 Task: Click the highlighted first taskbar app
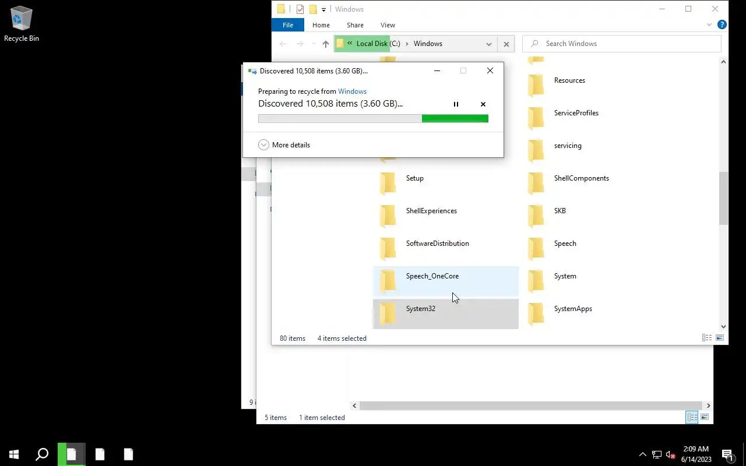coord(71,454)
